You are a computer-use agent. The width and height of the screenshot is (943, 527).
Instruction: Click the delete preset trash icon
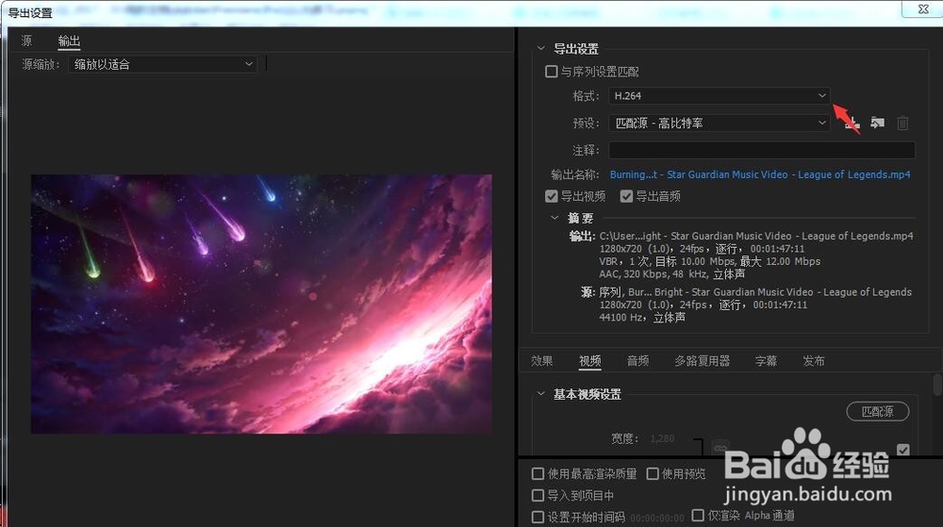tap(902, 124)
